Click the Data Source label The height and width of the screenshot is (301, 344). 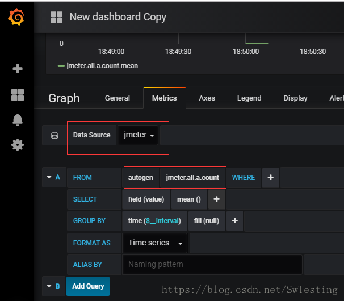pos(92,135)
